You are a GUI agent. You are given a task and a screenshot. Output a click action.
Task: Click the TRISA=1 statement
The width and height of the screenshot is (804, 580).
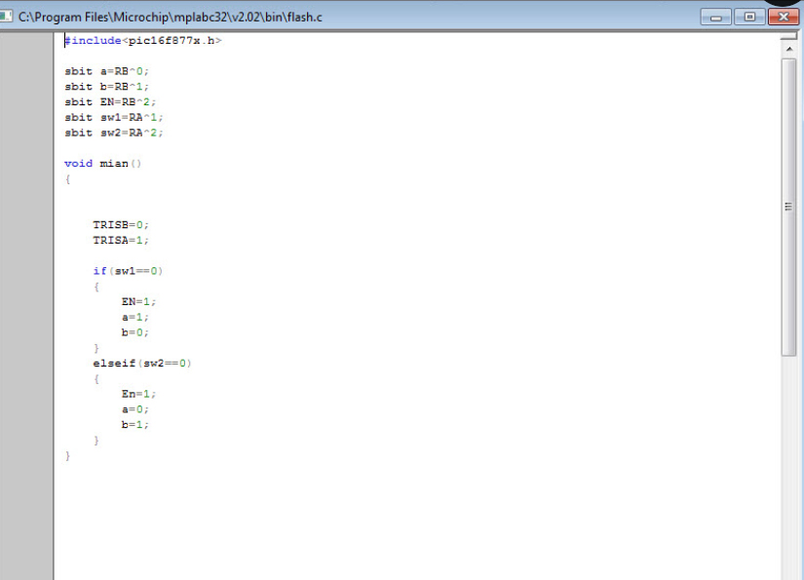click(121, 240)
